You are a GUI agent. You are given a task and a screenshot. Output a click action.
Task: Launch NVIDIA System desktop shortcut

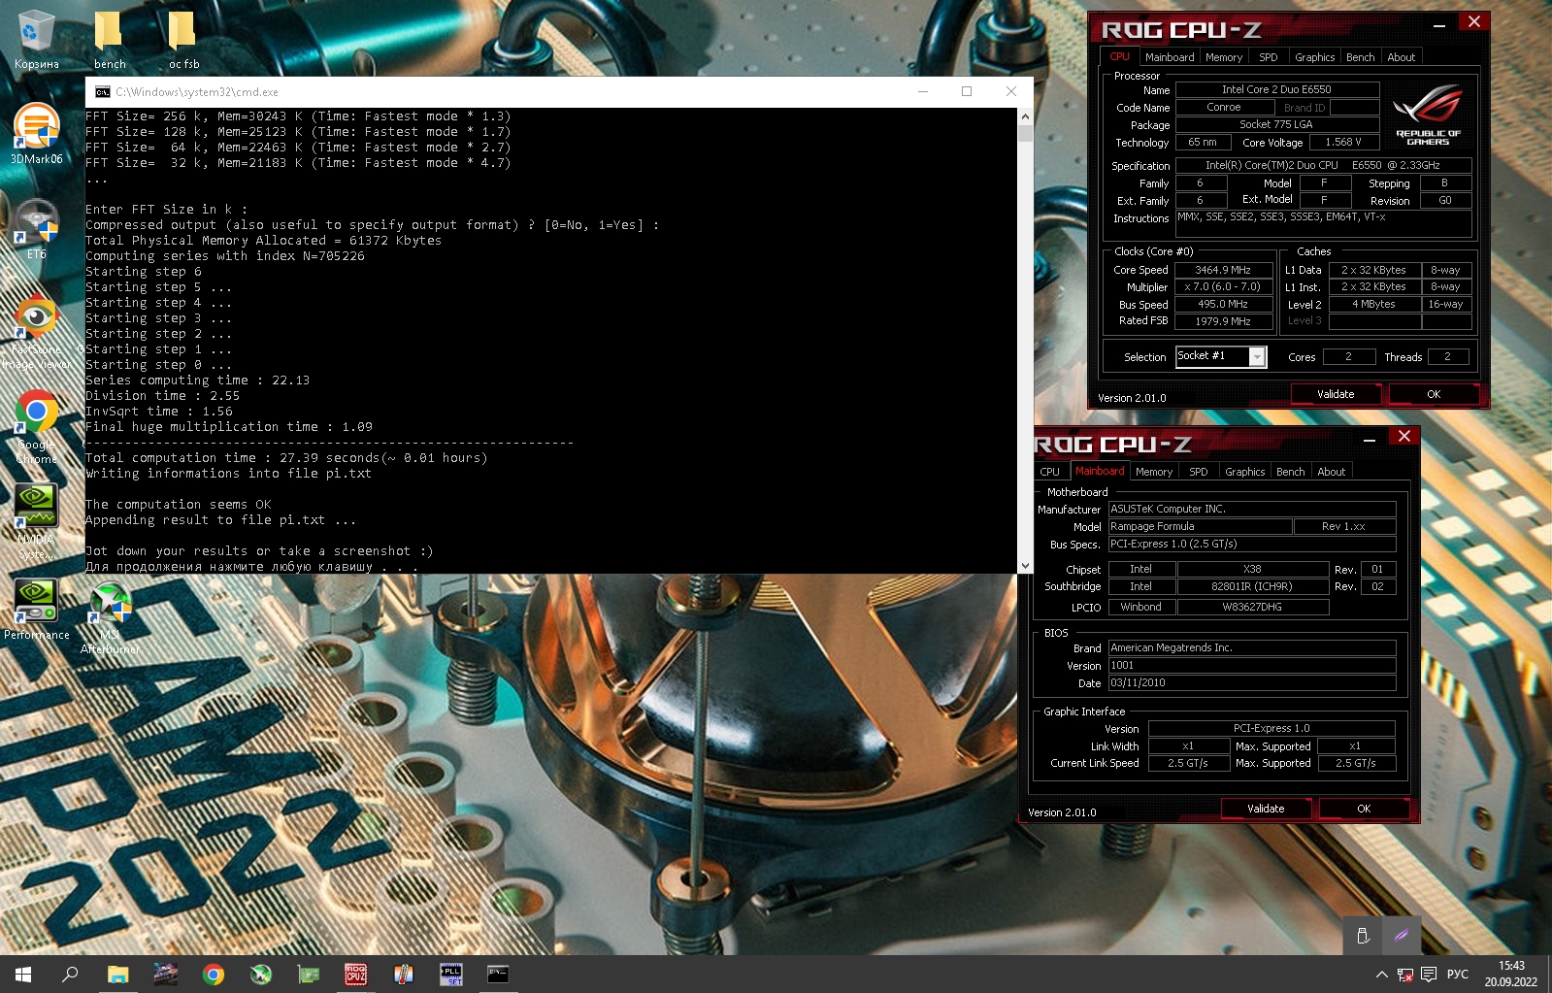pos(36,521)
